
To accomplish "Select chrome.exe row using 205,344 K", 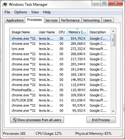I will (60, 64).
